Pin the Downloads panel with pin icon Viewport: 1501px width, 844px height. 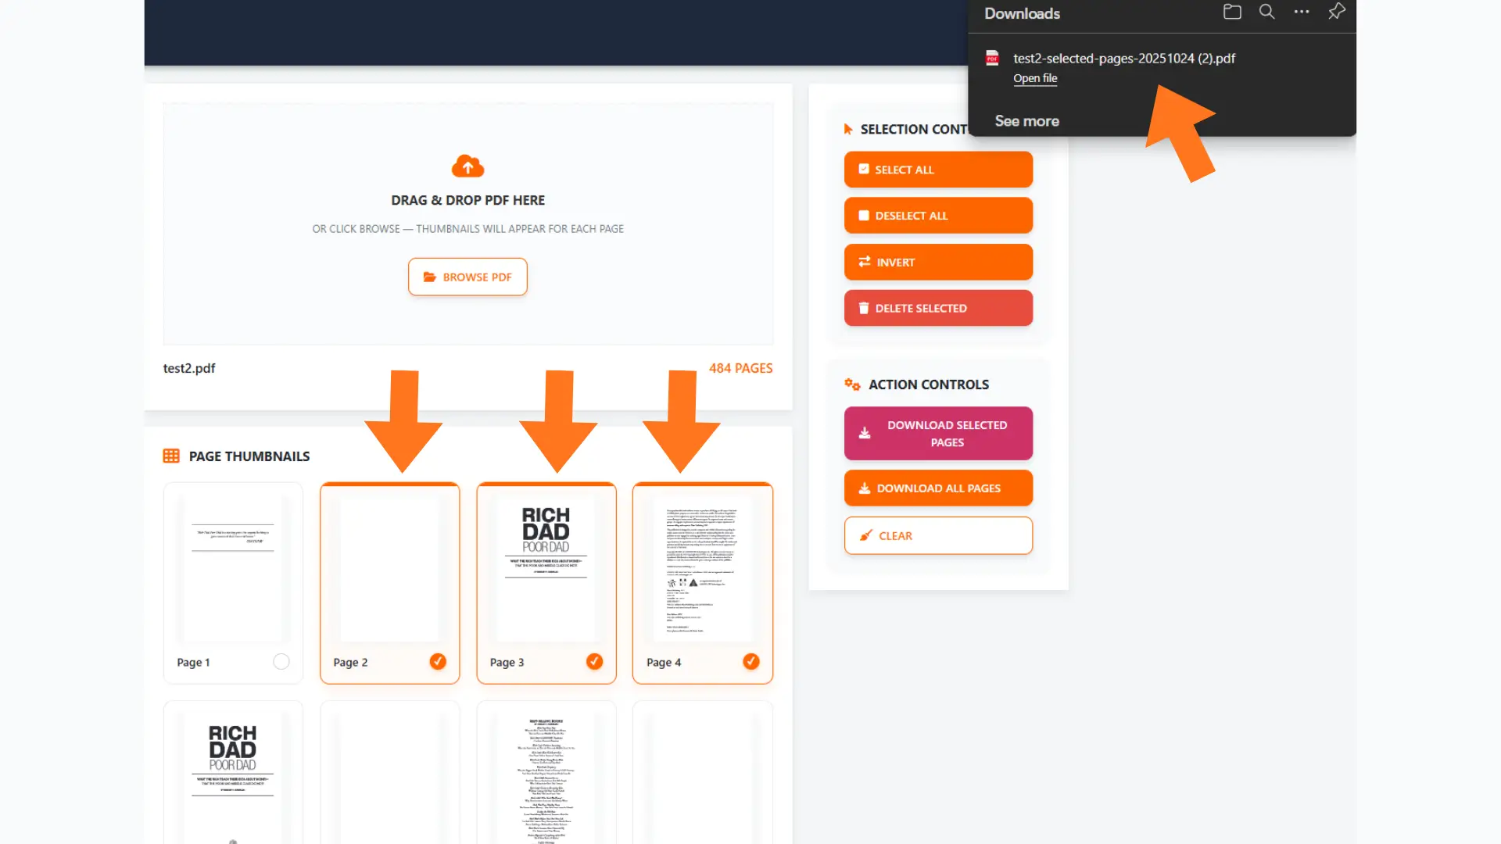[x=1336, y=12]
